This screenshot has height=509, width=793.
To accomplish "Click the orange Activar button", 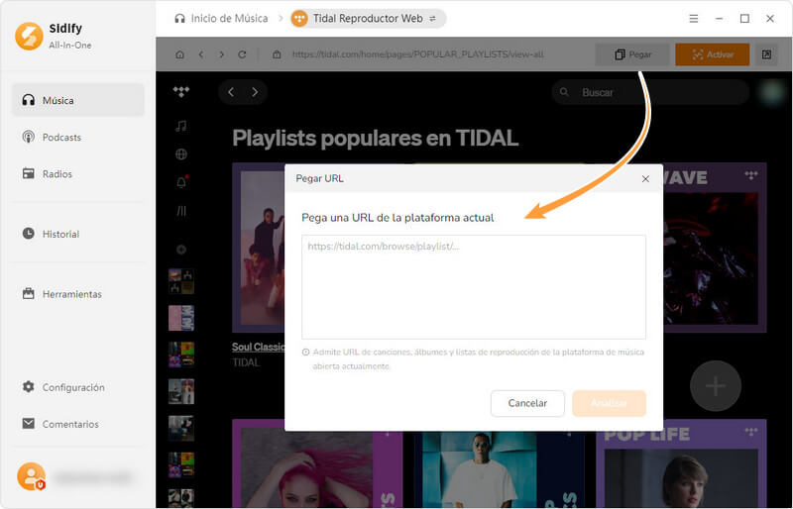I will pos(712,54).
